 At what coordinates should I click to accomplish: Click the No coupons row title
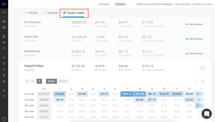pyautogui.click(x=32, y=22)
